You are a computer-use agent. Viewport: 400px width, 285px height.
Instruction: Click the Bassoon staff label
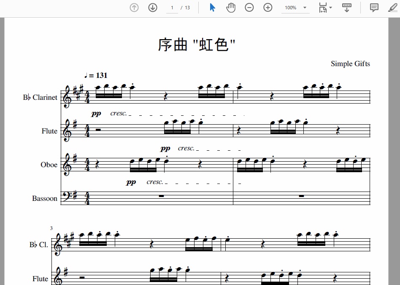coord(45,198)
